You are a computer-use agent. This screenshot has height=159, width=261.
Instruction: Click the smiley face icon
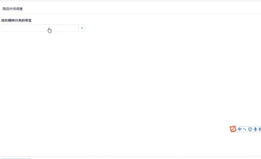point(250,129)
